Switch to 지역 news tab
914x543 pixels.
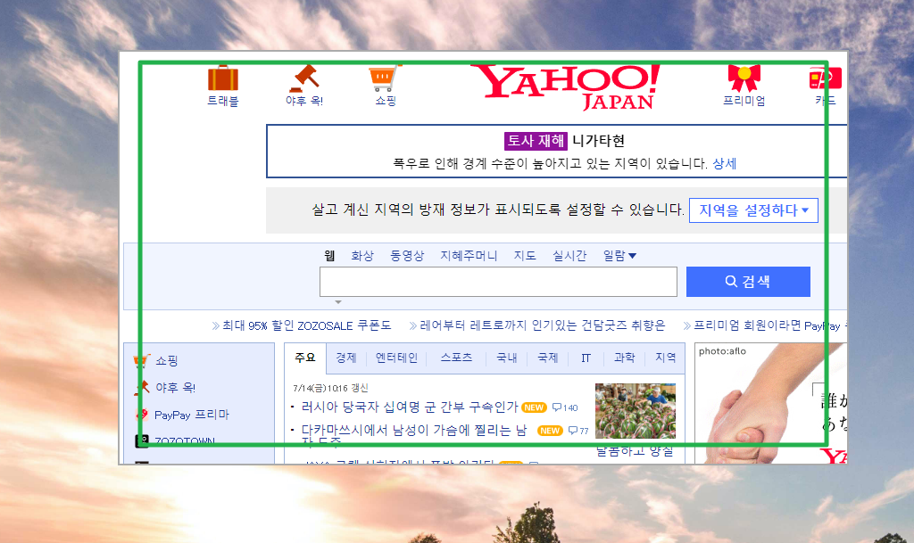pyautogui.click(x=665, y=358)
